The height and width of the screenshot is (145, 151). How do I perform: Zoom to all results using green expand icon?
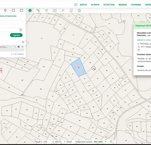pyautogui.click(x=23, y=42)
